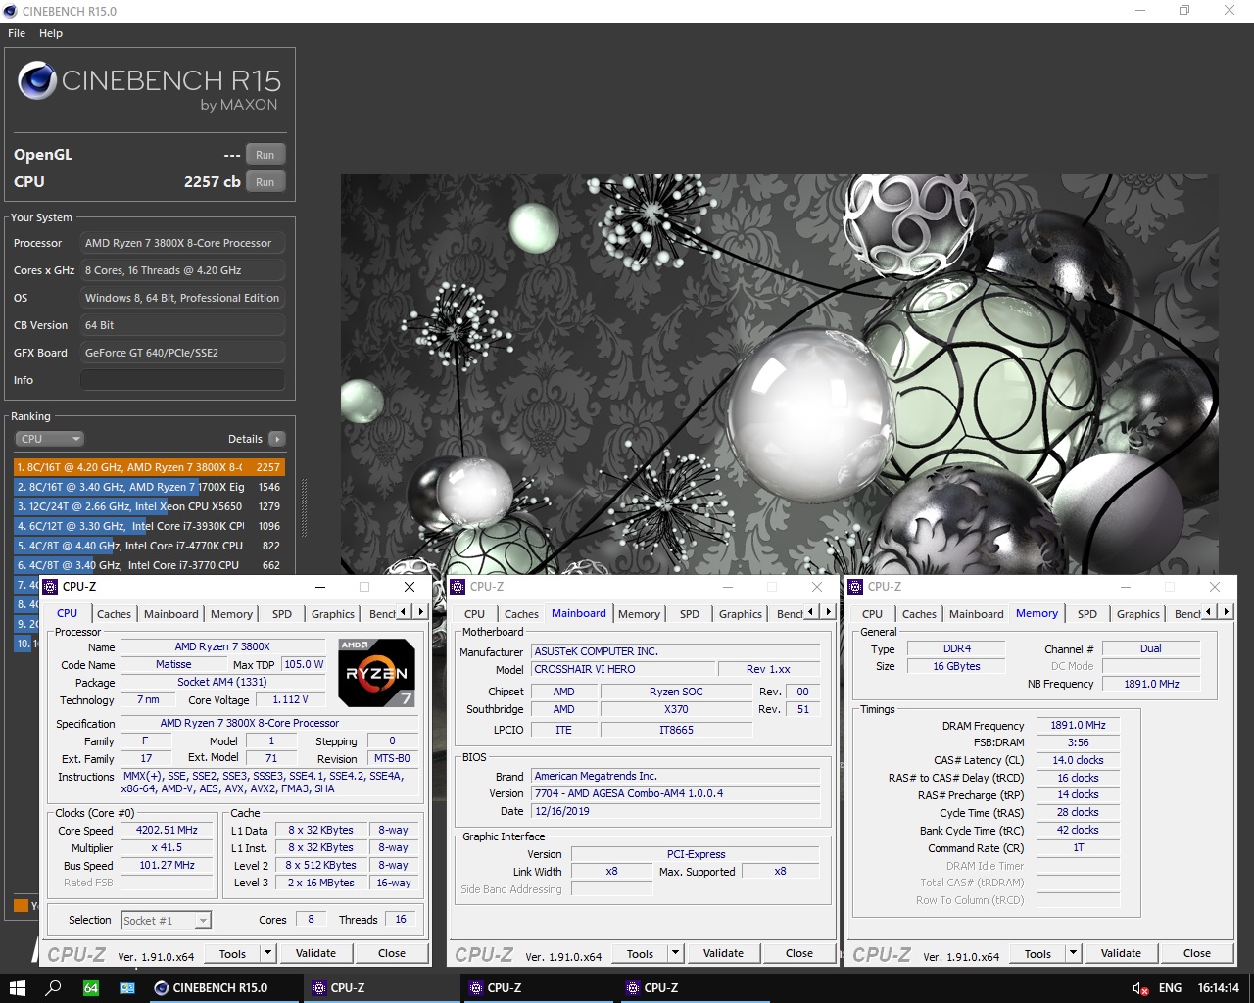Open taskbar search magnifier
Viewport: 1254px width, 1003px height.
point(54,987)
